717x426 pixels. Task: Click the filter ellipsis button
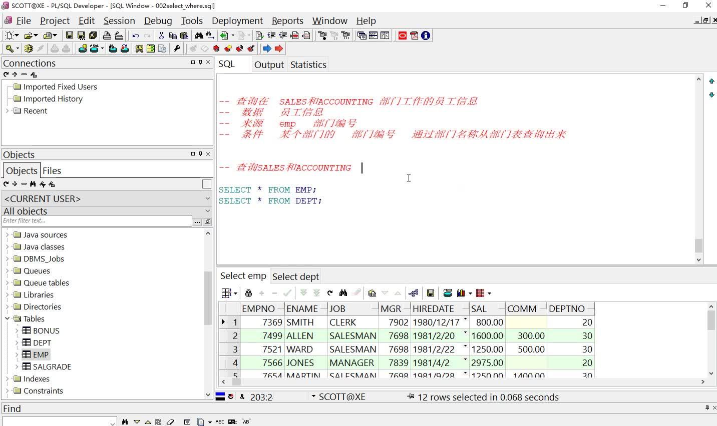pyautogui.click(x=197, y=221)
